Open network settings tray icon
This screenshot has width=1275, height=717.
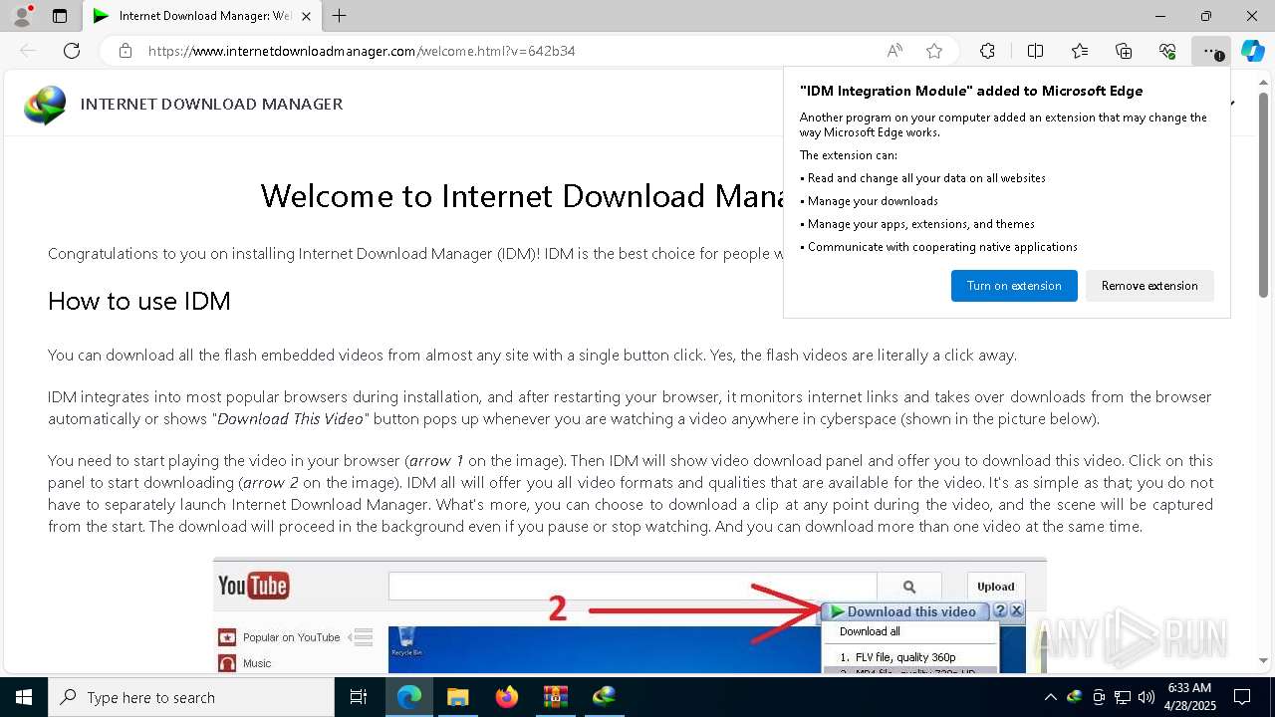[x=1123, y=697]
